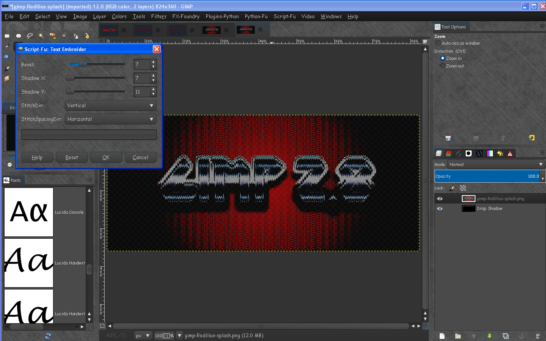Open the Patterns dock tab
Image resolution: width=546 pixels, height=341 pixels.
coord(479,153)
